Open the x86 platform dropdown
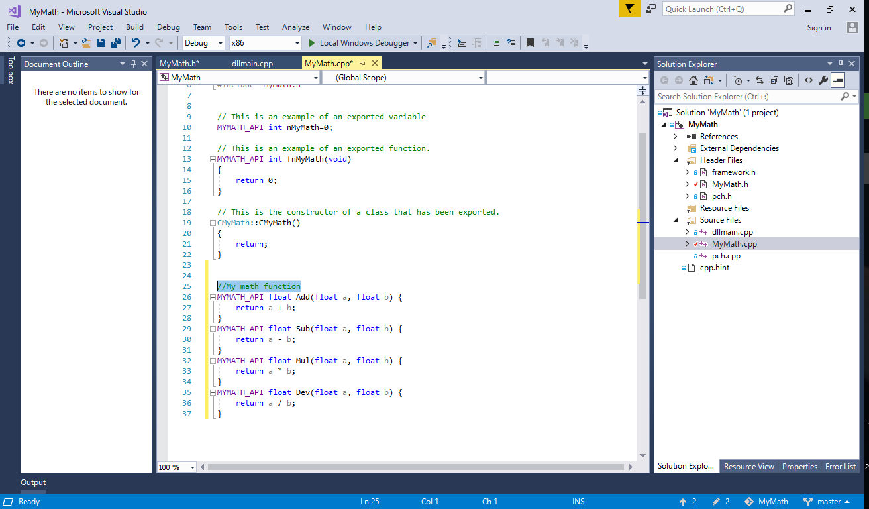The height and width of the screenshot is (509, 869). 265,42
